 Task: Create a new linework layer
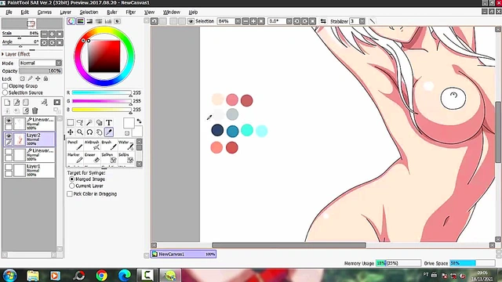(x=16, y=103)
